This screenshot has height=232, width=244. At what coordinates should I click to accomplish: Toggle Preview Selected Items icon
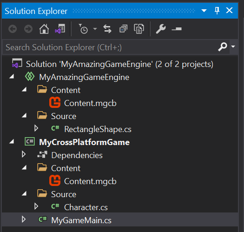pos(177,29)
